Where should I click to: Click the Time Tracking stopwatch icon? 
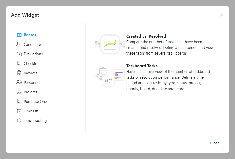(x=19, y=120)
